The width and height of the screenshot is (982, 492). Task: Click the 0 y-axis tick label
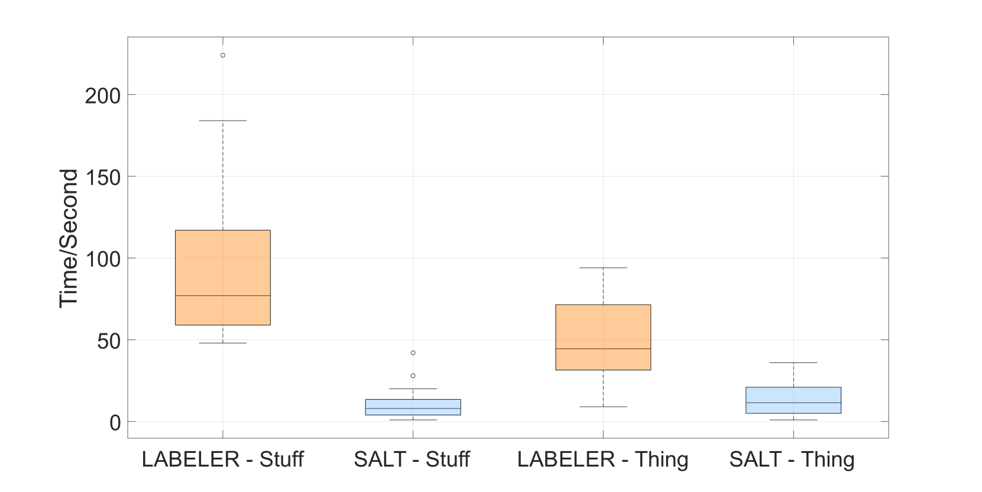115,423
